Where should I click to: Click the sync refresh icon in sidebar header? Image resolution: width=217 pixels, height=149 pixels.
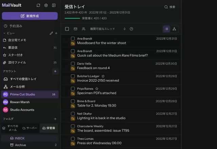tap(38, 5)
